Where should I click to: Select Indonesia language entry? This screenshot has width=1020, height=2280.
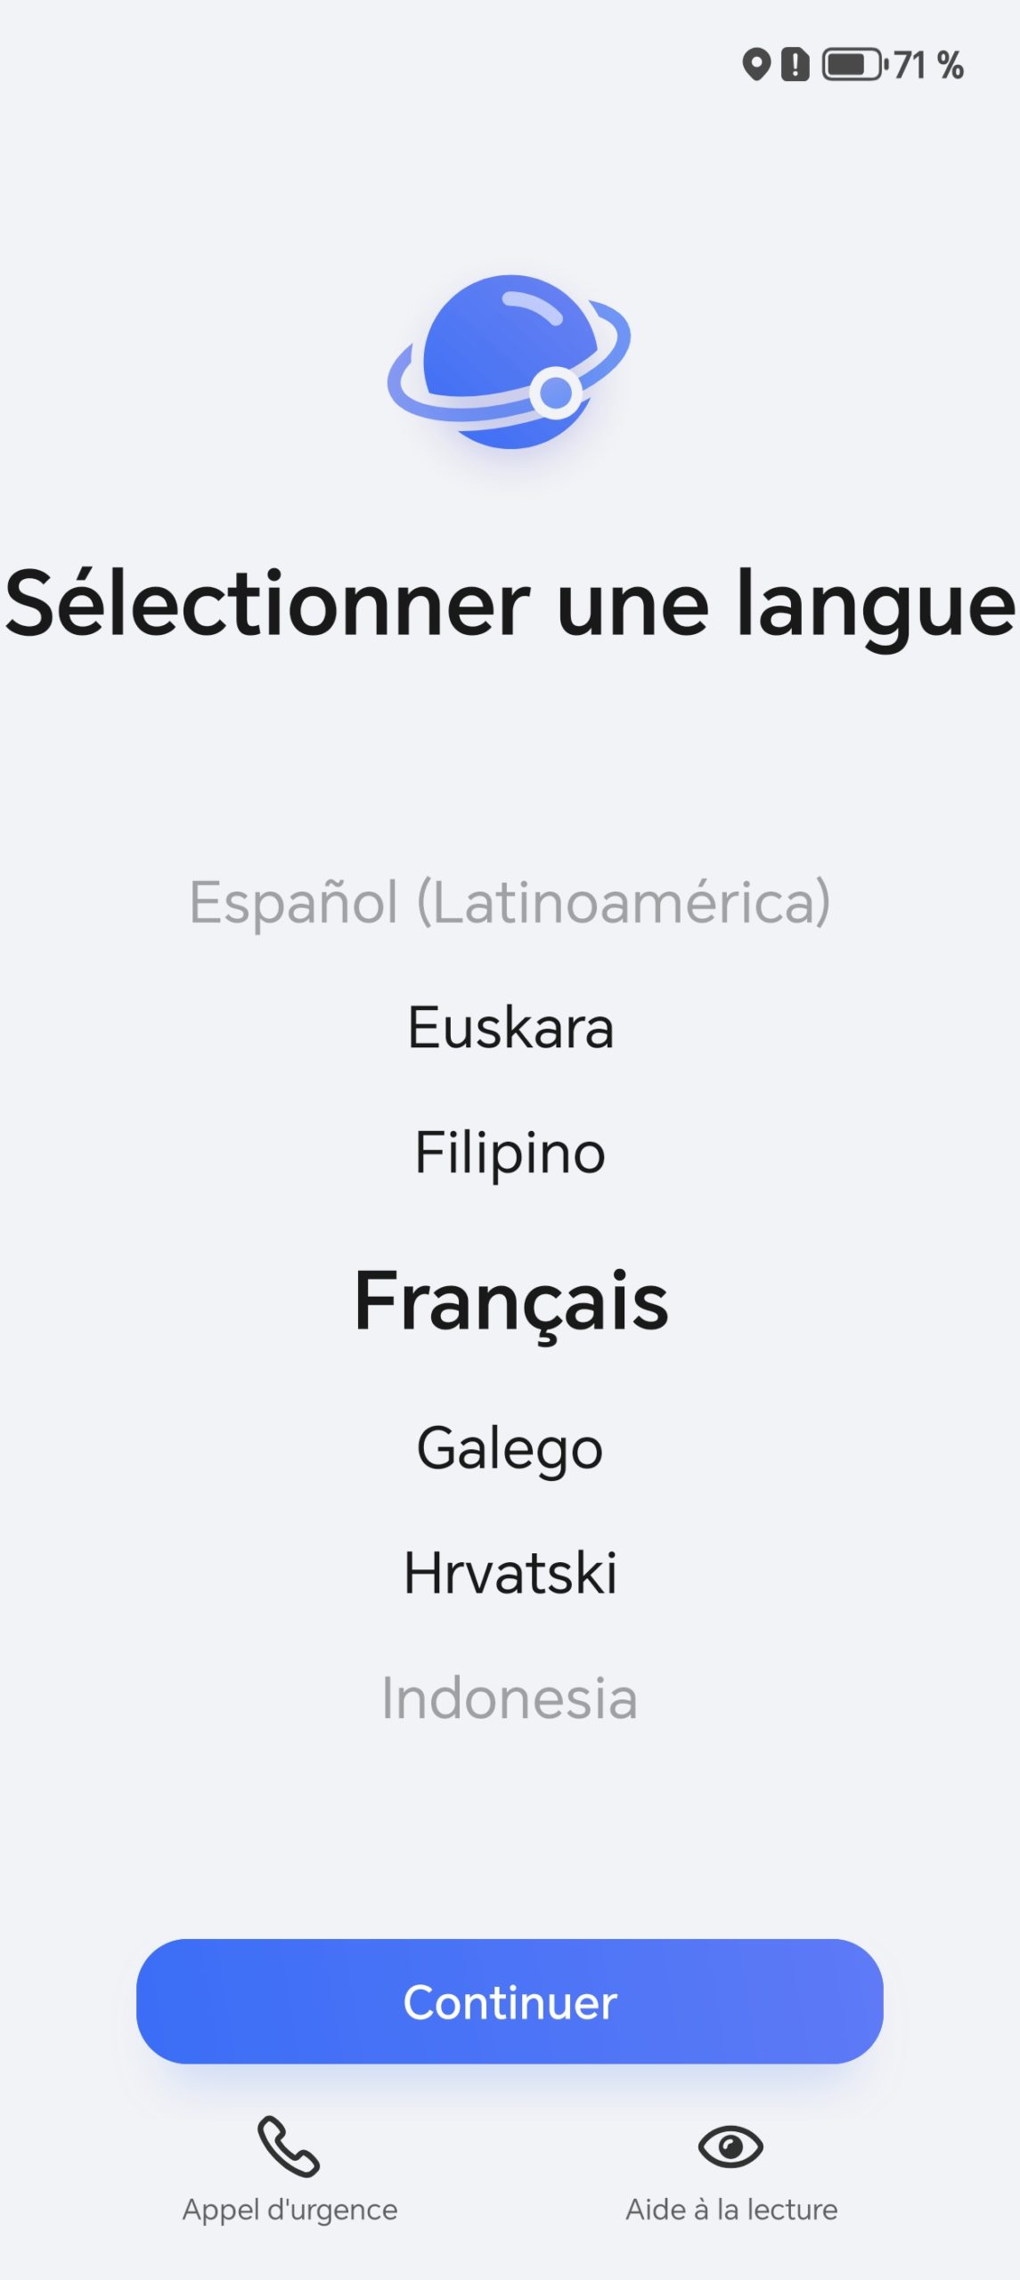point(510,1698)
